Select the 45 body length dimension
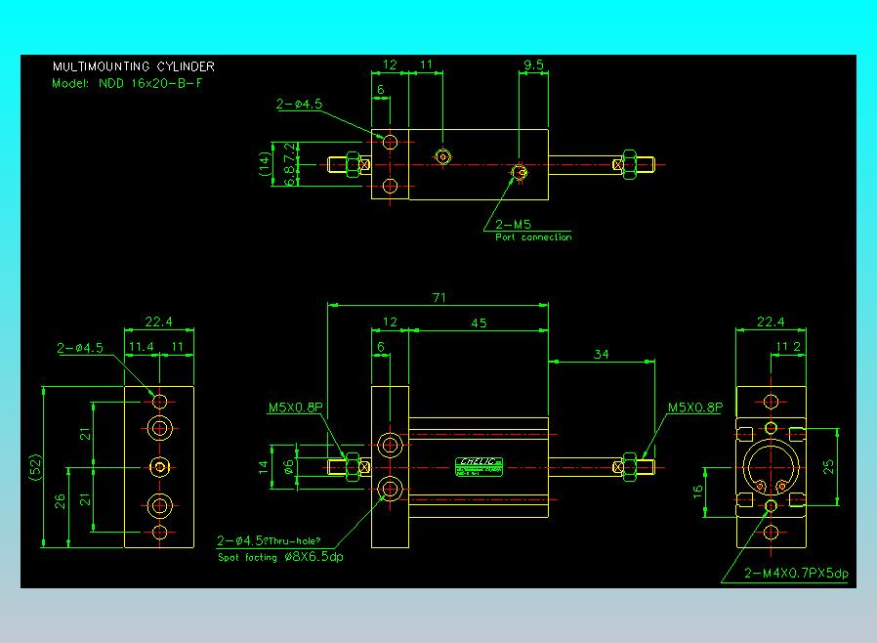The width and height of the screenshot is (877, 643). [479, 322]
